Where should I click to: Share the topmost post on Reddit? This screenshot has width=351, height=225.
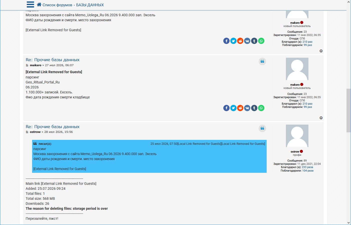click(x=240, y=41)
